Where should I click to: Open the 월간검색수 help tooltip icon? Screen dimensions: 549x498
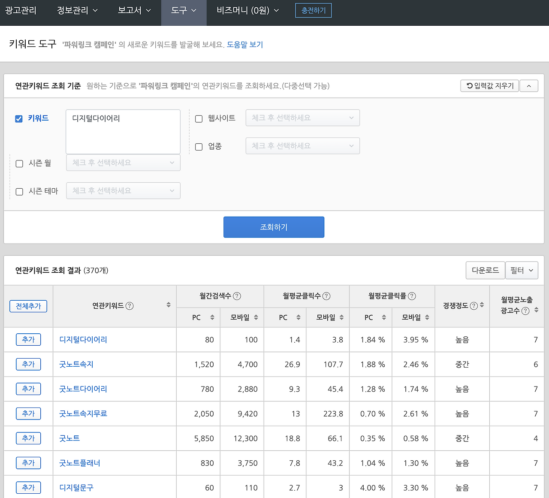tap(238, 296)
